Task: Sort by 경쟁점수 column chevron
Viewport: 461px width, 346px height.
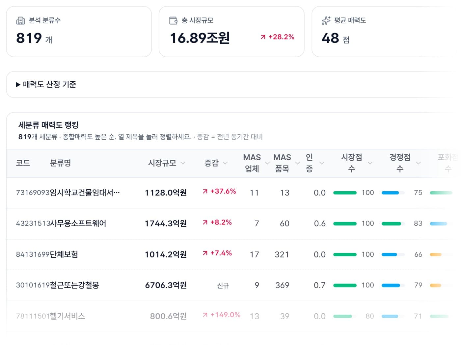Action: (418, 163)
